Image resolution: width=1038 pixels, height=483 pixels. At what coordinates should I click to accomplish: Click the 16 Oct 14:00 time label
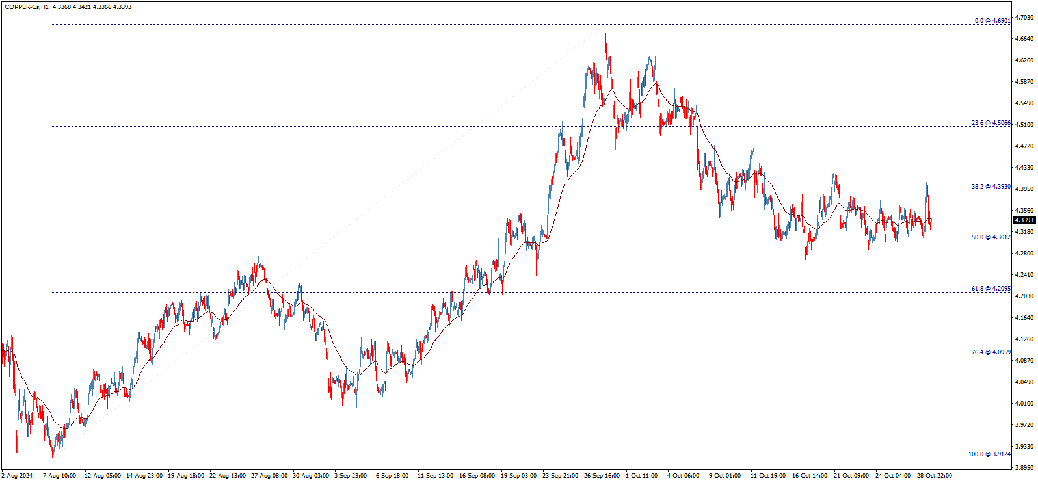coord(810,476)
